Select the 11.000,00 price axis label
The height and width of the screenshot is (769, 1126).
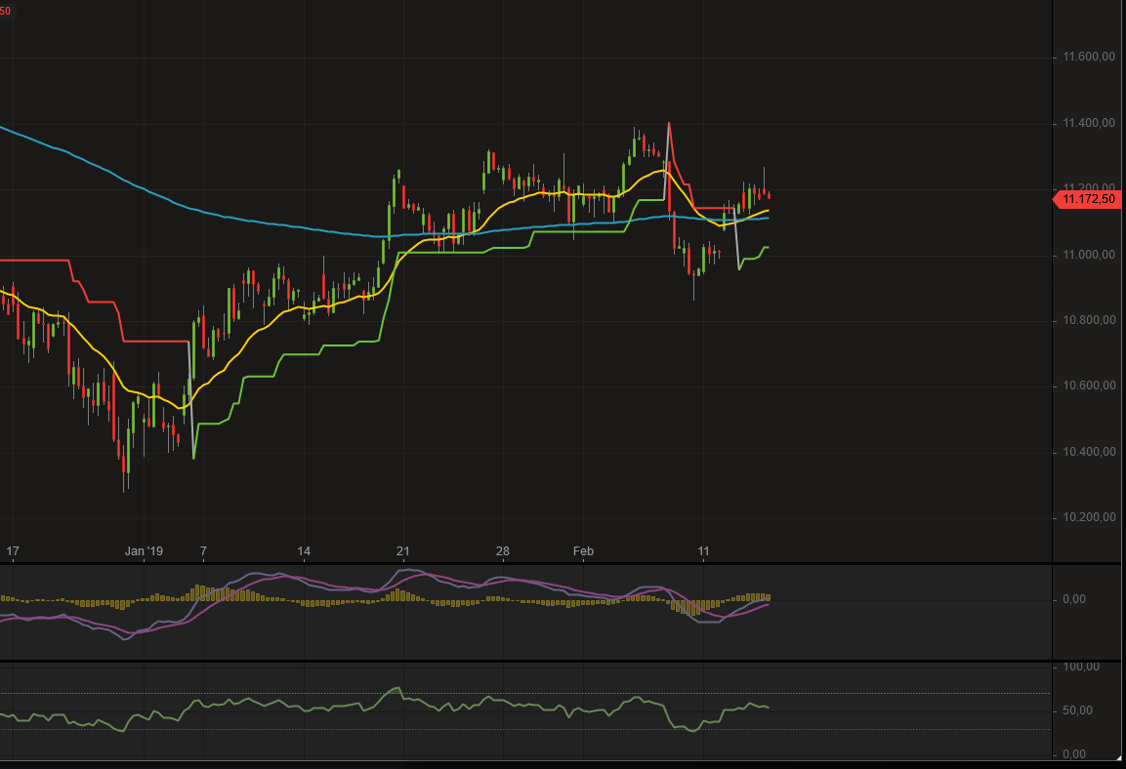click(1089, 255)
